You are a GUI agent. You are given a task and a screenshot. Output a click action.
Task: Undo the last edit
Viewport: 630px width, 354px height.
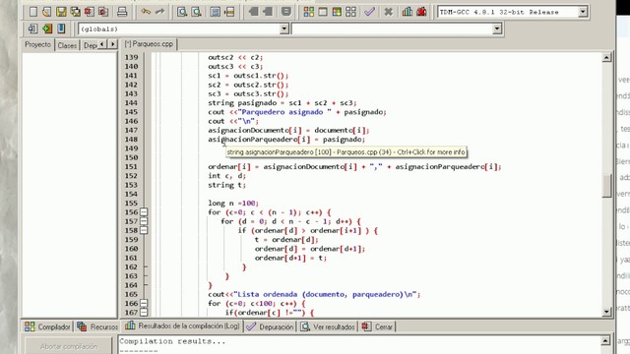coord(146,12)
